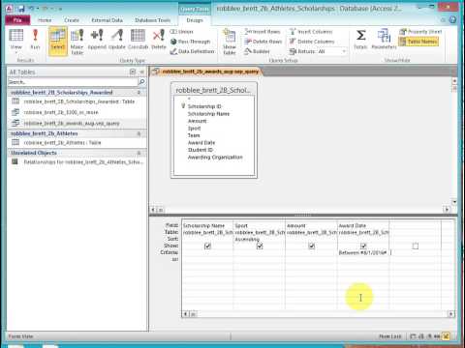Image resolution: width=465 pixels, height=348 pixels.
Task: Open the View button in Results group
Action: click(x=15, y=40)
